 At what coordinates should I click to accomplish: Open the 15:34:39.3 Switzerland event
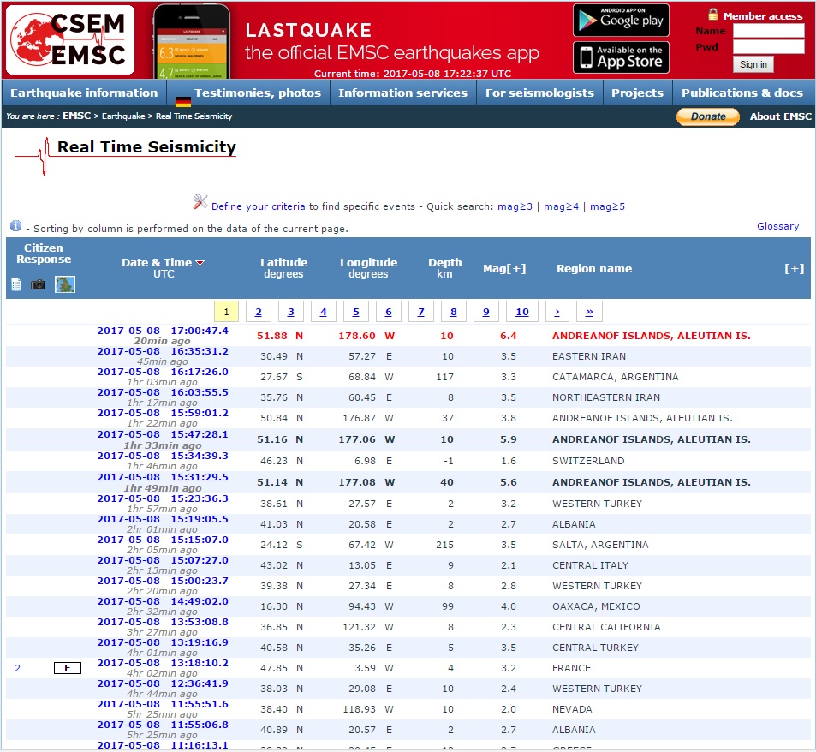tap(163, 456)
